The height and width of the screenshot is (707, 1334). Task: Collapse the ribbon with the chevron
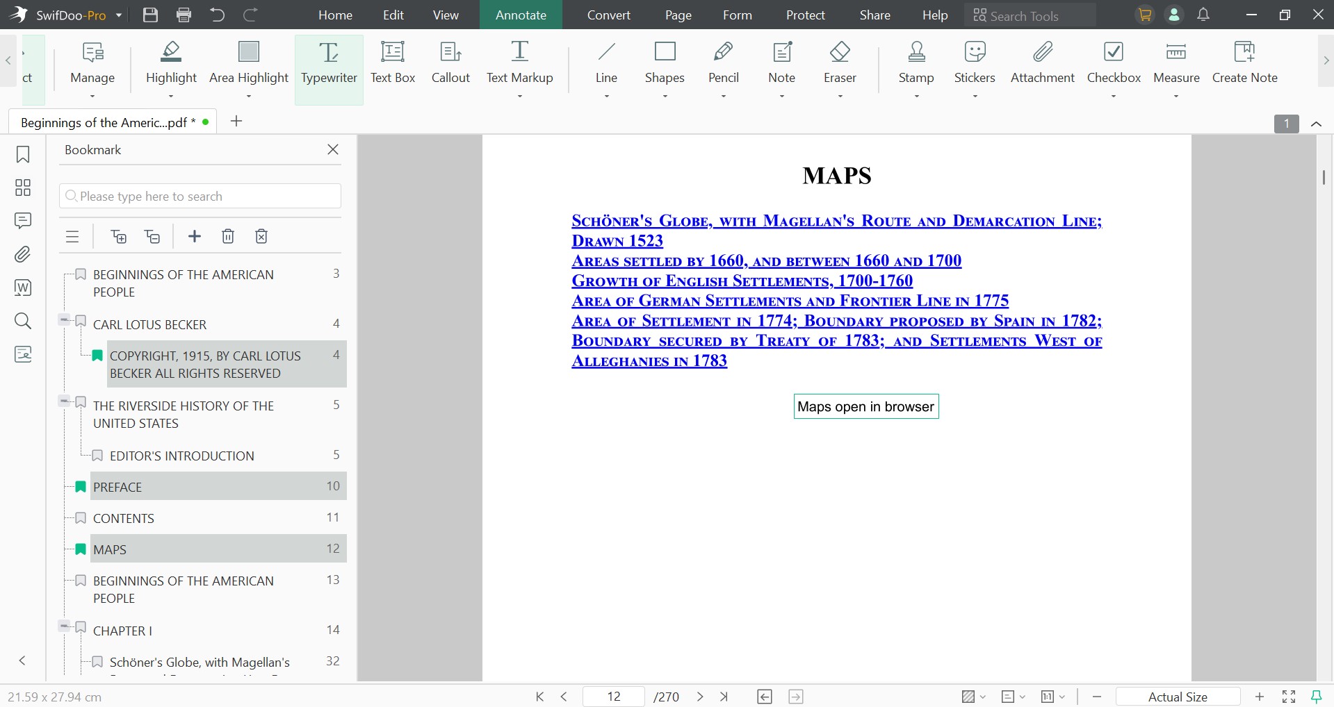coord(1316,124)
